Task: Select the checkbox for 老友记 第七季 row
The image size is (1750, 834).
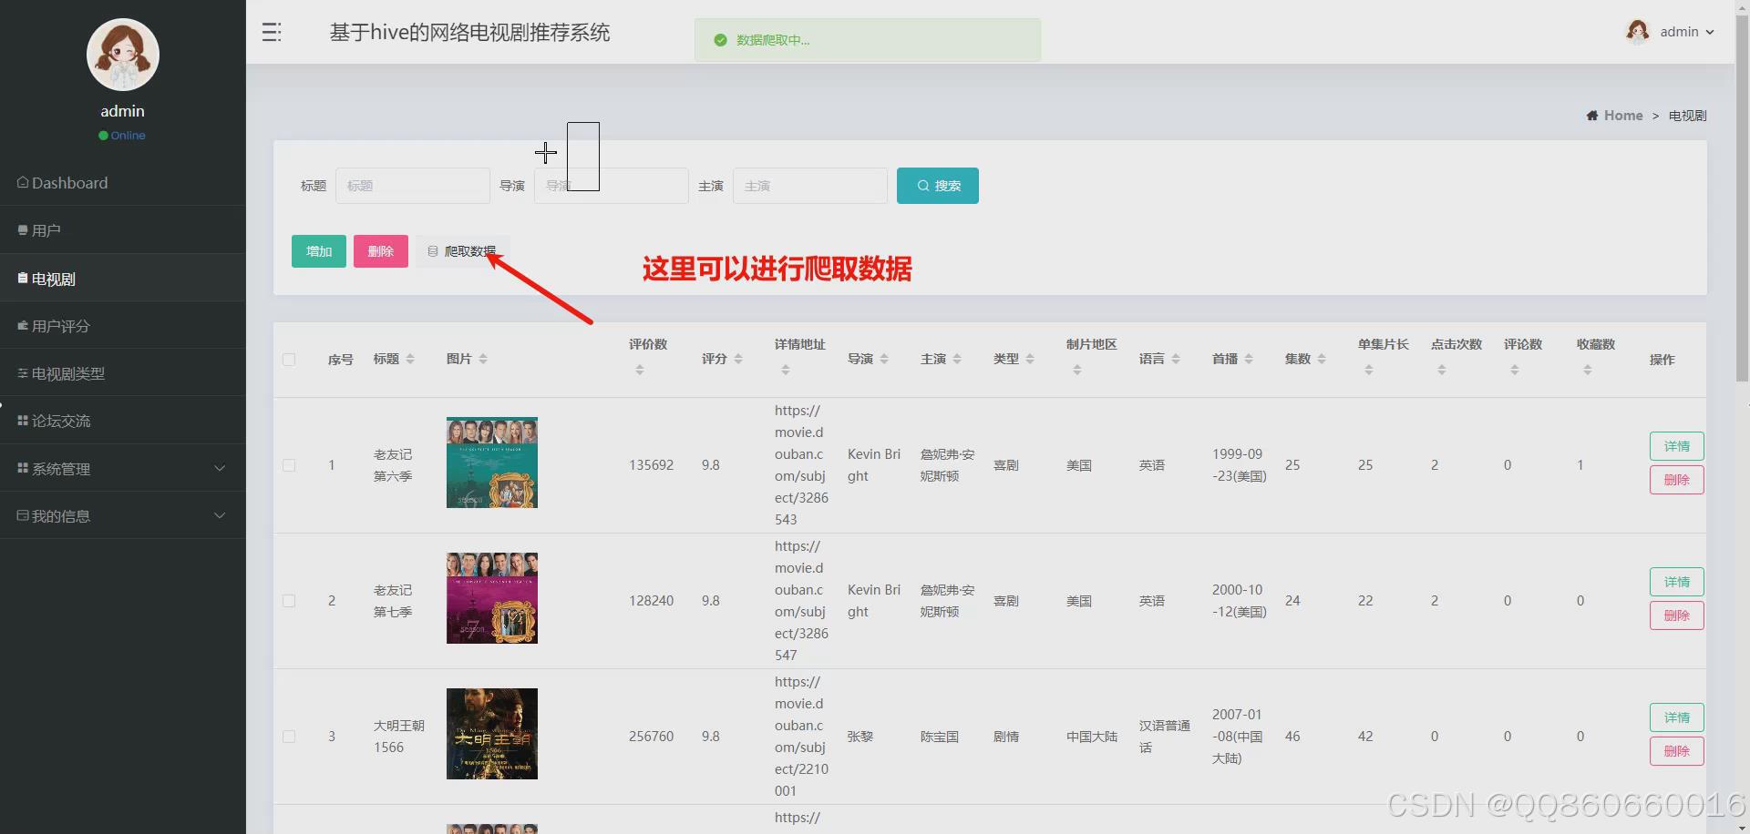Action: coord(289,601)
